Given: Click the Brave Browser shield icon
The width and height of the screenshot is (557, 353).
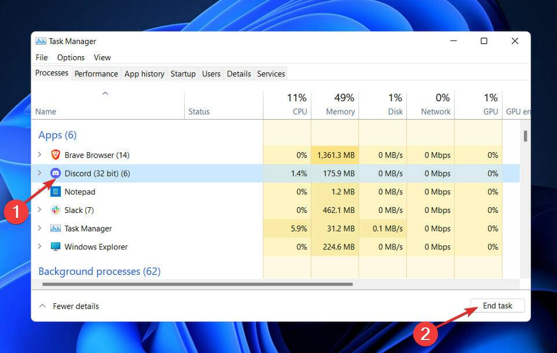Looking at the screenshot, I should [x=55, y=155].
